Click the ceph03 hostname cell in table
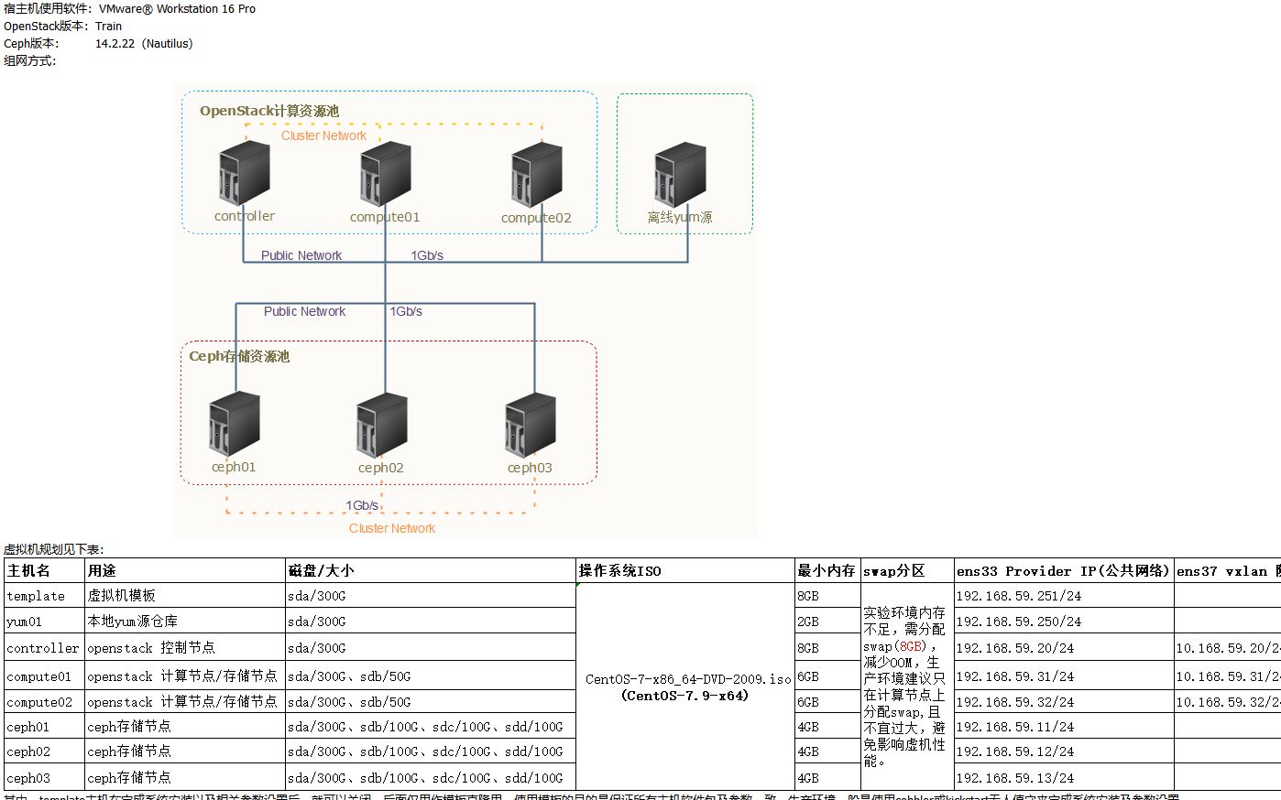 (x=44, y=778)
